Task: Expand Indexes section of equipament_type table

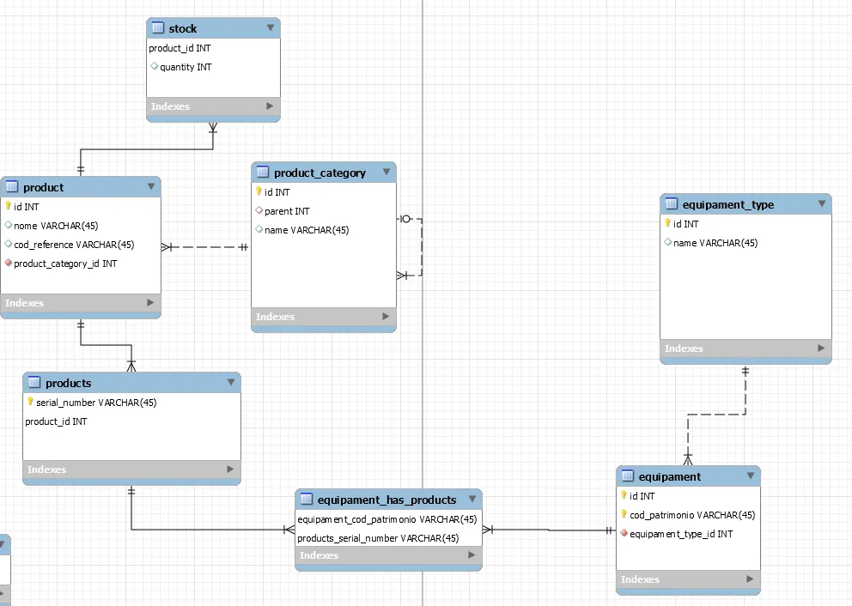Action: click(821, 348)
